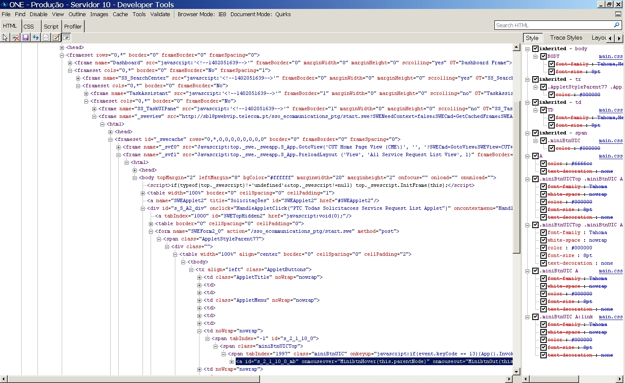Click the HTML tree horizontal scroll-left arrow
The width and height of the screenshot is (625, 383).
coord(4,379)
